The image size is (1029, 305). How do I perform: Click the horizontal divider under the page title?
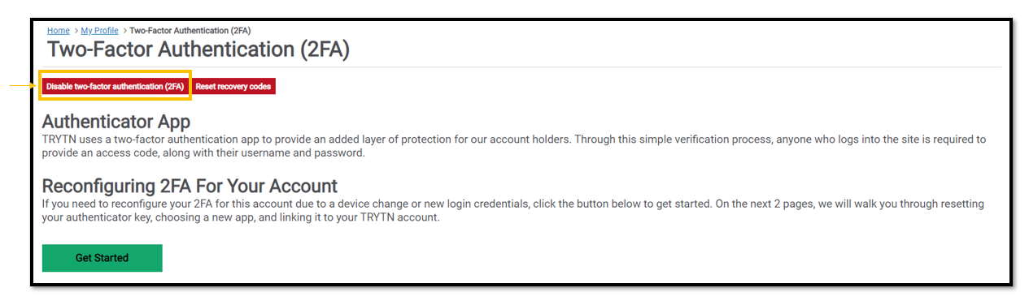pyautogui.click(x=521, y=67)
